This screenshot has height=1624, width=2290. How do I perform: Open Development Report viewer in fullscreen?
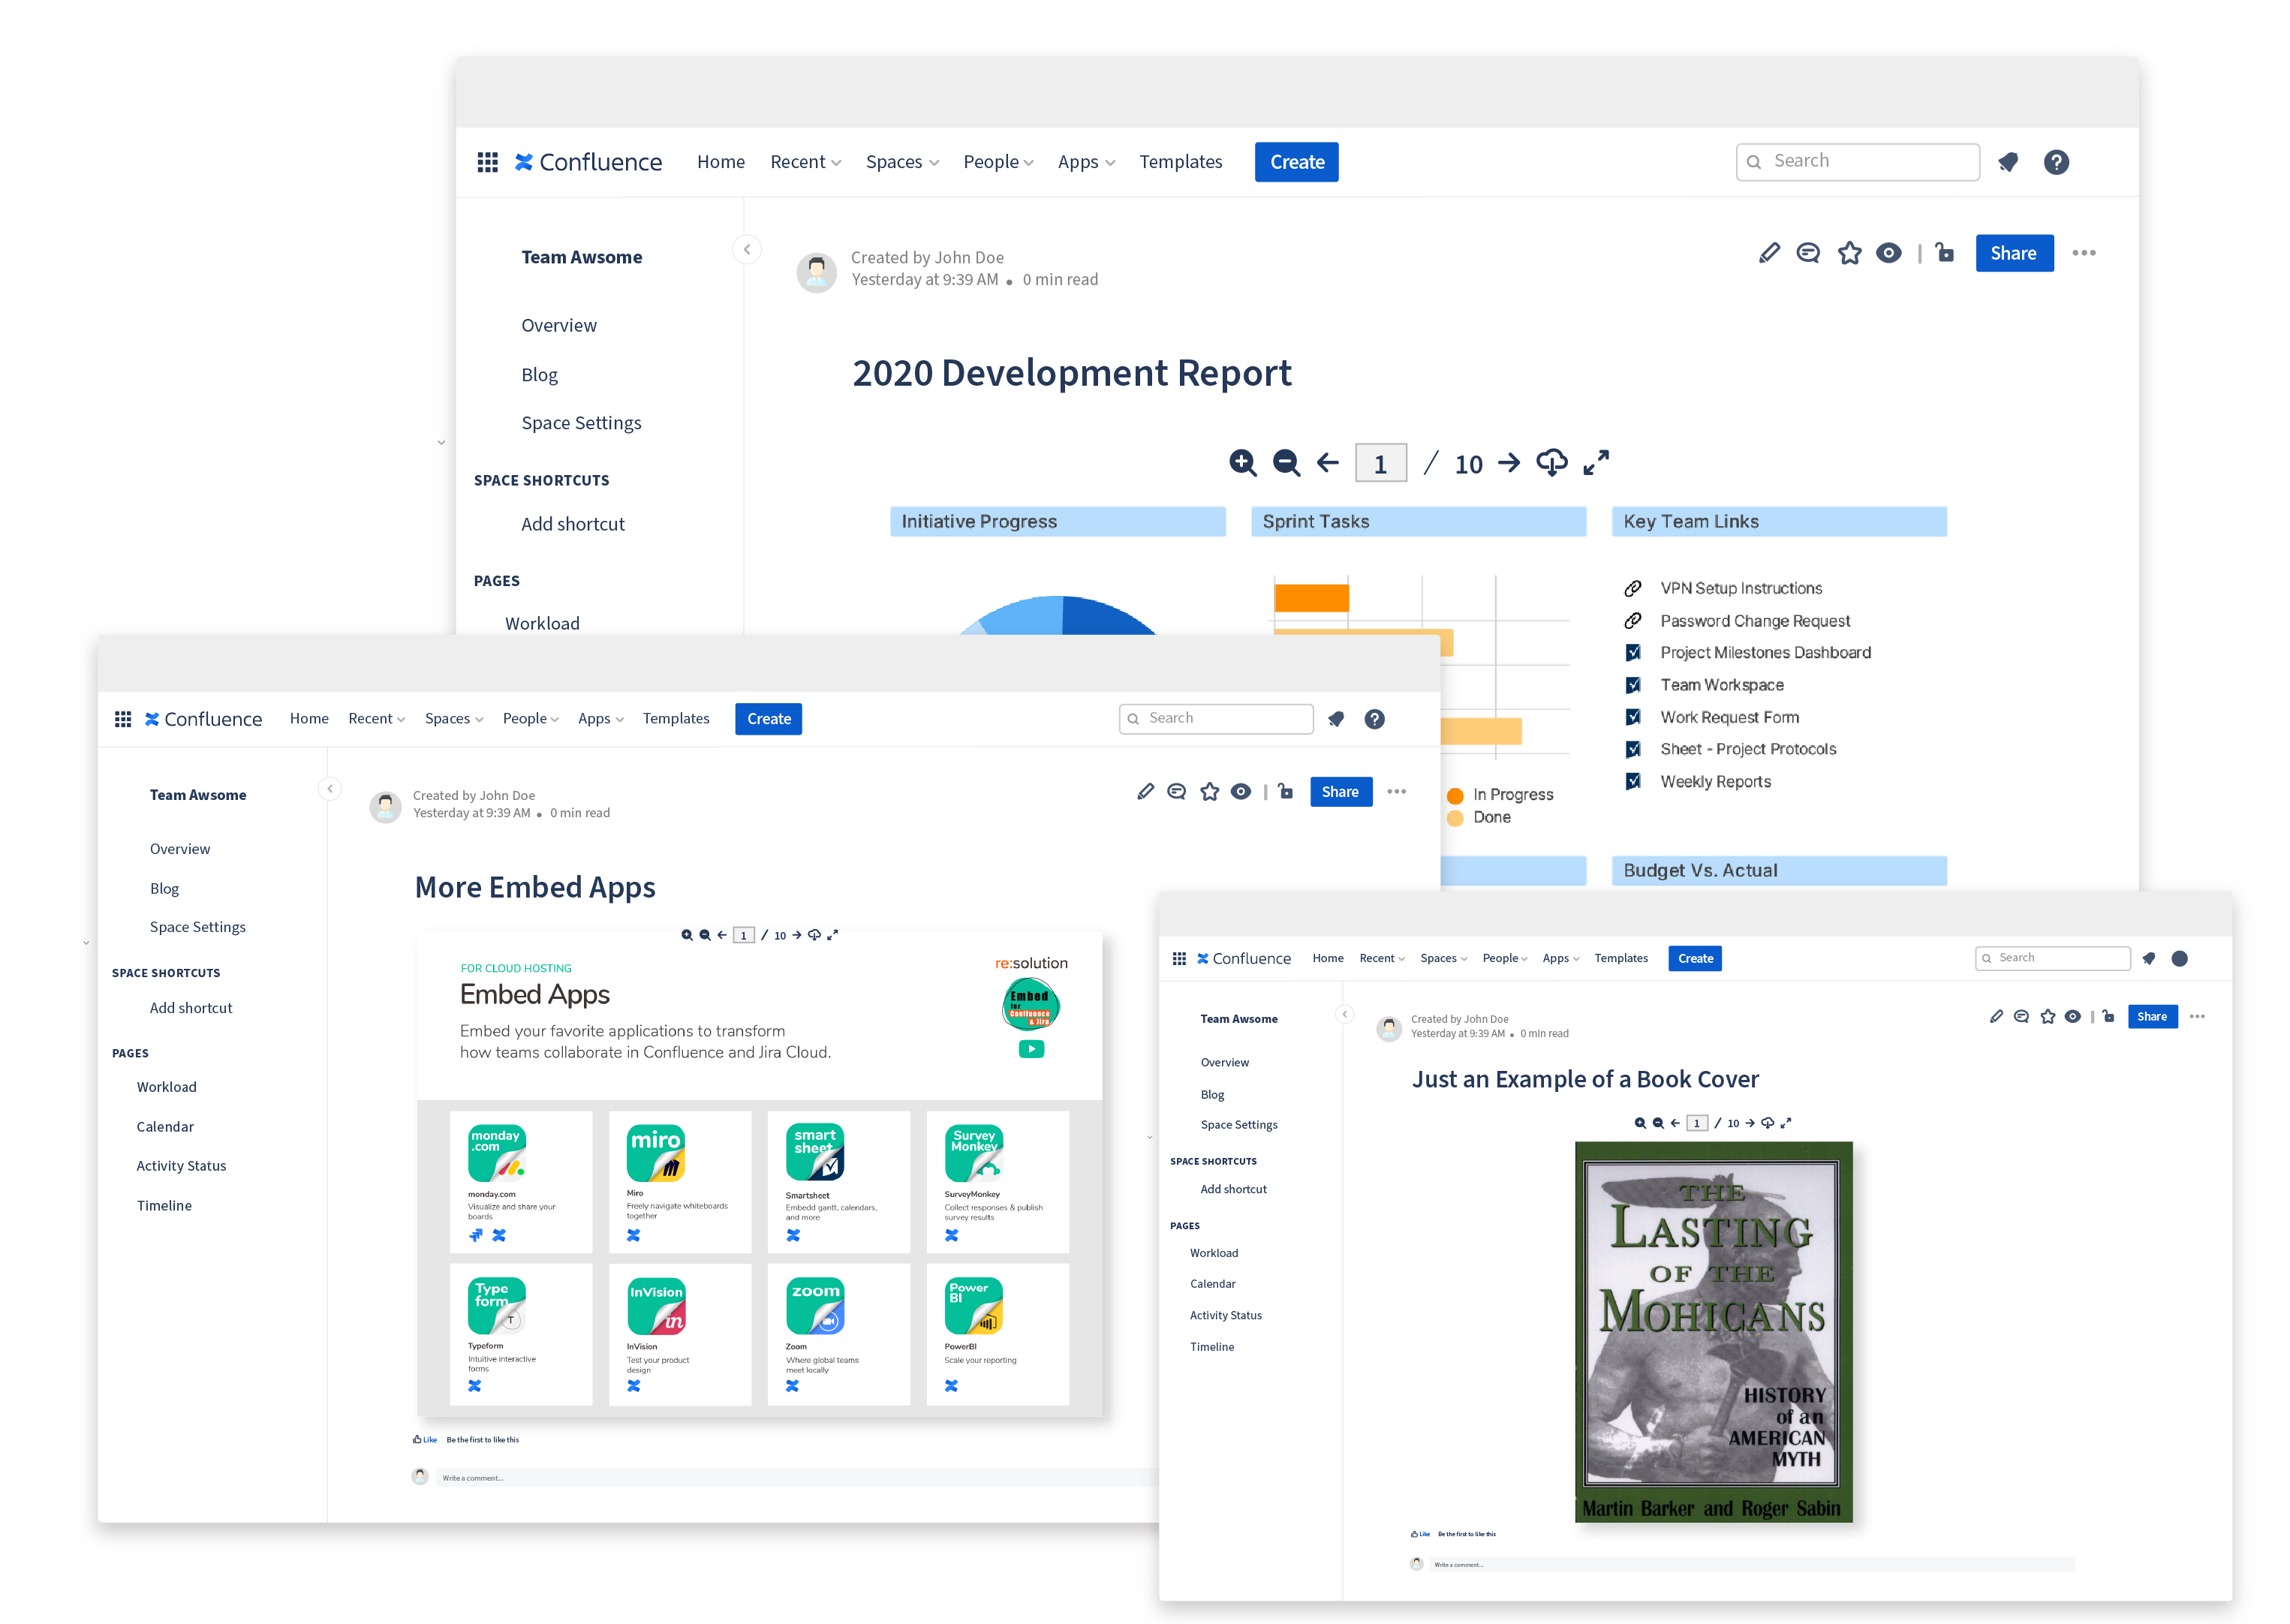tap(1596, 463)
